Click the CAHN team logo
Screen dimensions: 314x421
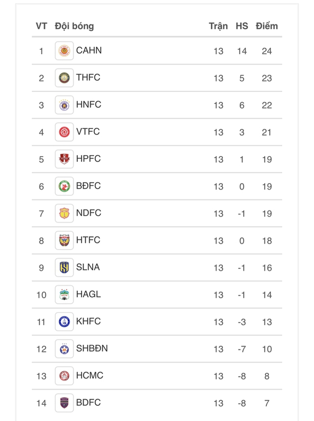tap(64, 51)
